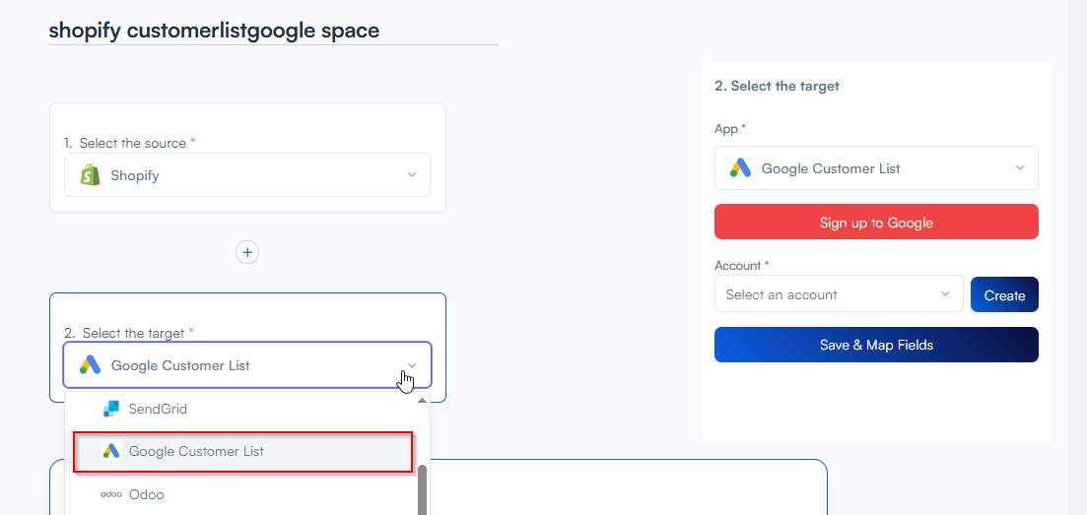The width and height of the screenshot is (1087, 515).
Task: Expand the Shopify source dropdown chevron
Action: (412, 175)
